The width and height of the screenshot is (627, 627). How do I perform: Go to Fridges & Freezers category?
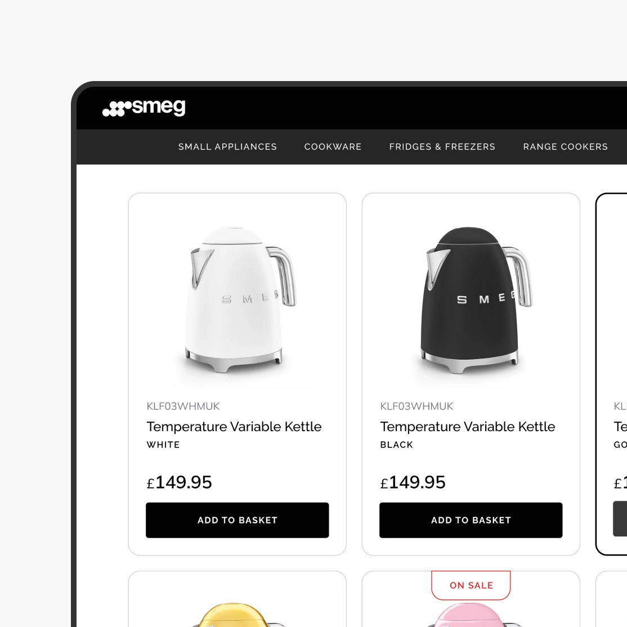[x=442, y=147]
